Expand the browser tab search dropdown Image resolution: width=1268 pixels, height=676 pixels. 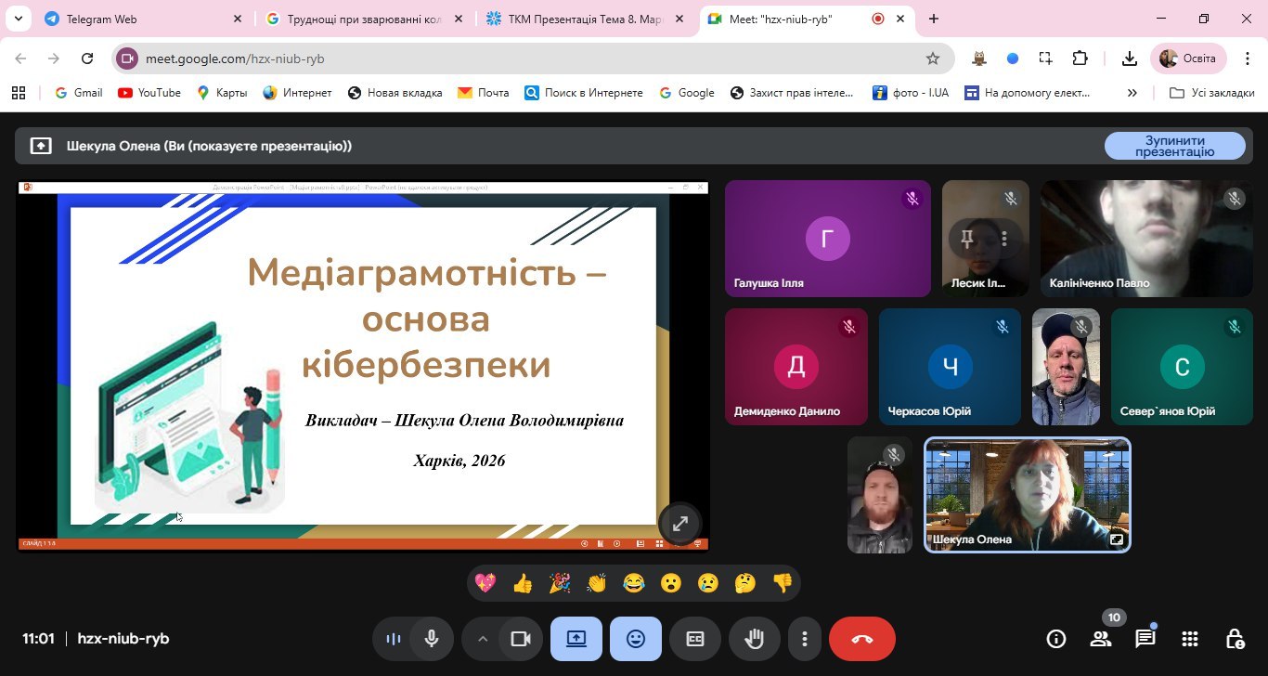click(18, 19)
